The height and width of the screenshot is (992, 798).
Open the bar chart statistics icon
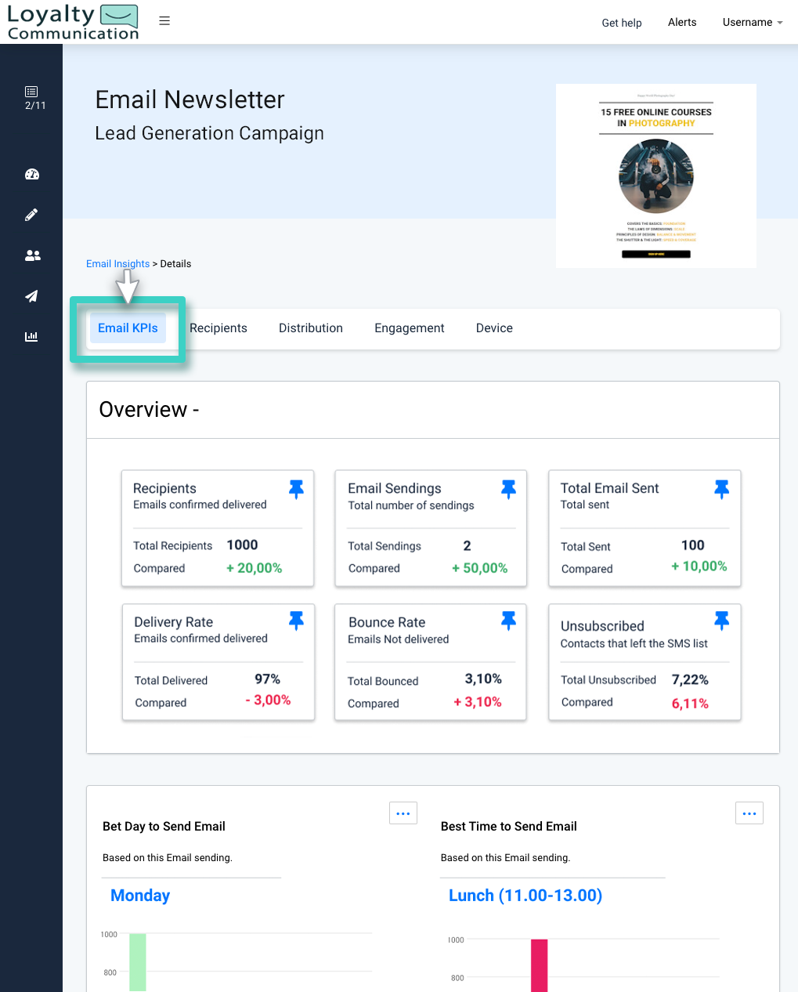[x=31, y=336]
